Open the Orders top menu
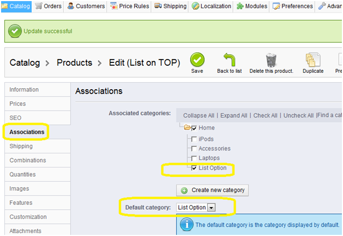 click(x=48, y=6)
